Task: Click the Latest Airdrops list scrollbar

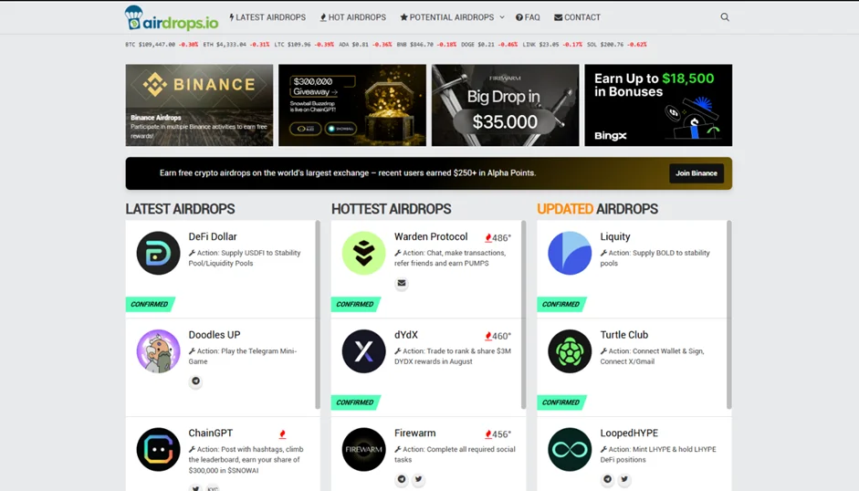Action: pos(318,315)
